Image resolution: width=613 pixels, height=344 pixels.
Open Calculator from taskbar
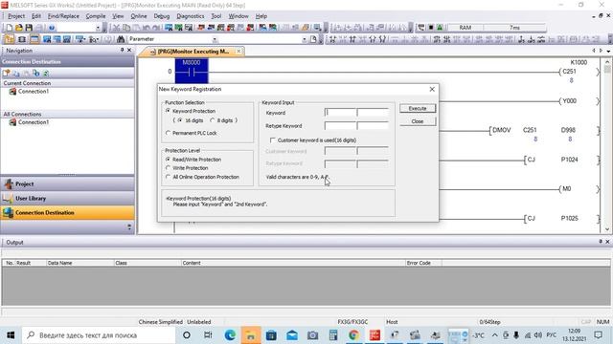point(333,335)
